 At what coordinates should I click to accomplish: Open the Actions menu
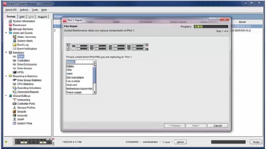tap(24, 10)
